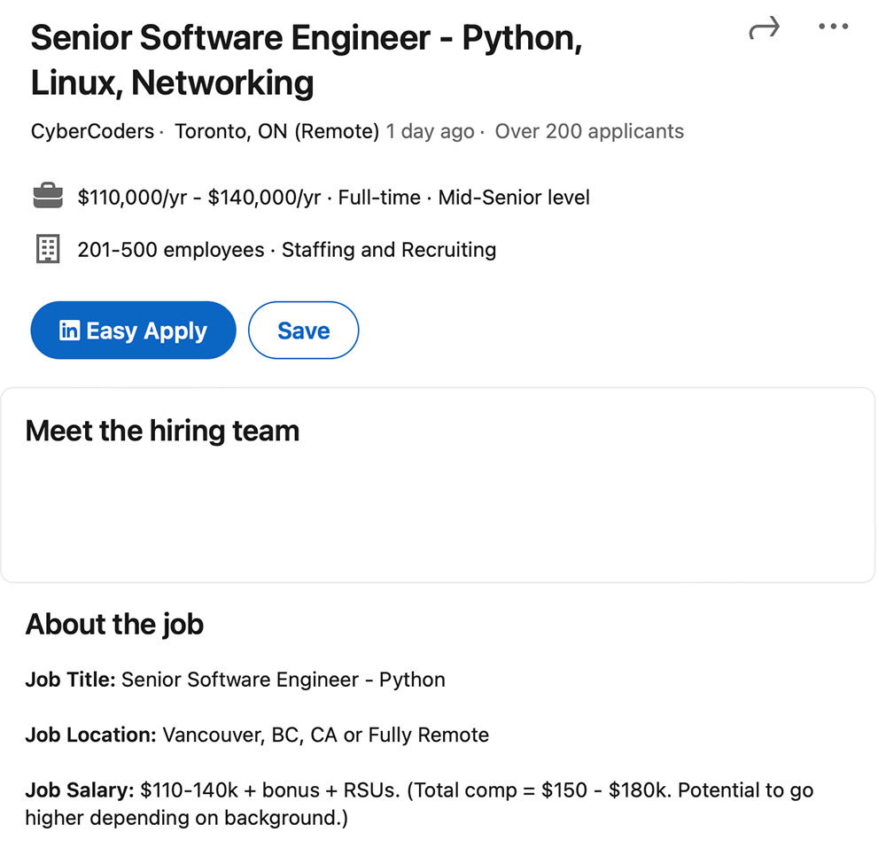Click the "Job Location" label in description

[90, 735]
